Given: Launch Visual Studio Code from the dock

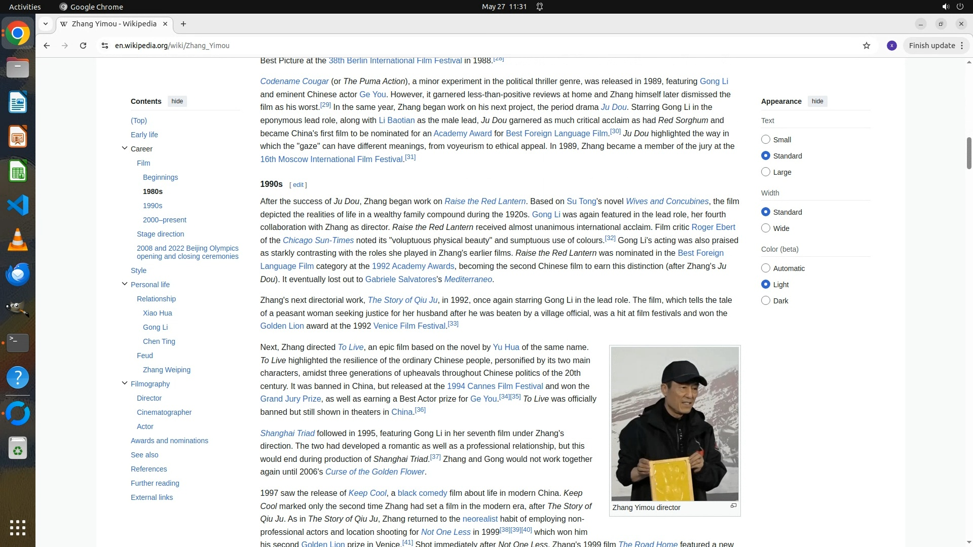Looking at the screenshot, I should tap(18, 206).
